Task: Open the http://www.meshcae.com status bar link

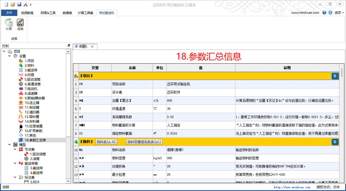Action: coord(292,187)
